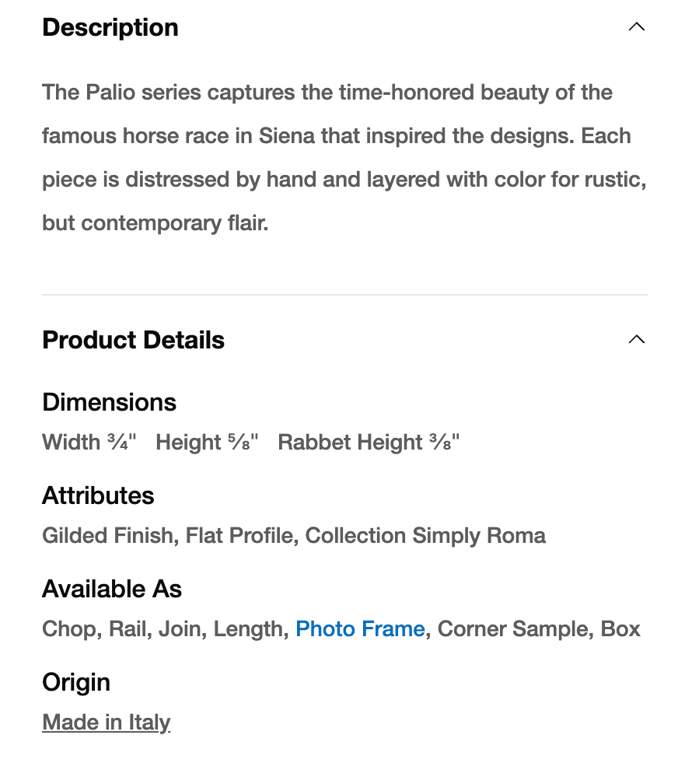Viewport: 678px width, 770px height.
Task: Click the Chop availability option
Action: (69, 629)
